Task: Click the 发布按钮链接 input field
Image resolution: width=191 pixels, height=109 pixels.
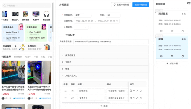Action: [111, 42]
